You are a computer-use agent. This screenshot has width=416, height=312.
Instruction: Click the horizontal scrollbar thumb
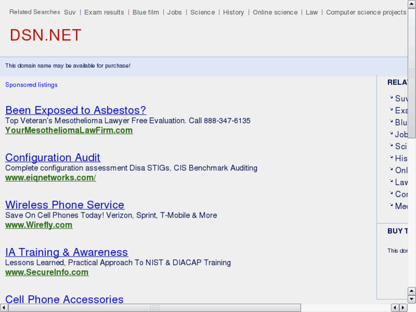(154, 307)
